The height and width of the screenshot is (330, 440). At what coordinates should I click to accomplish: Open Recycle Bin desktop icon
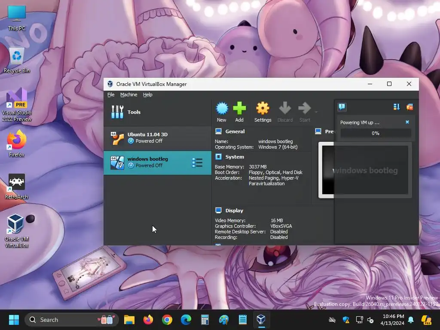[17, 60]
